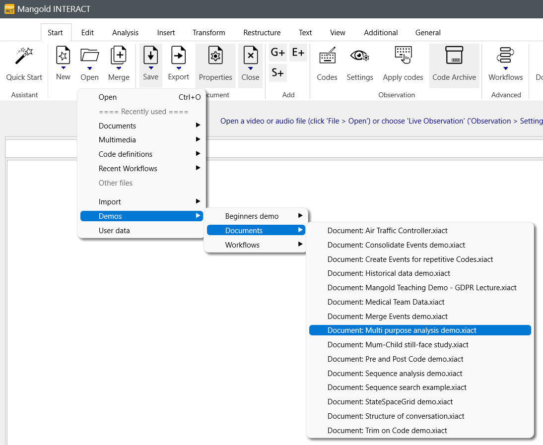
Task: Open Merge Events demo.xiact
Action: [x=420, y=317]
